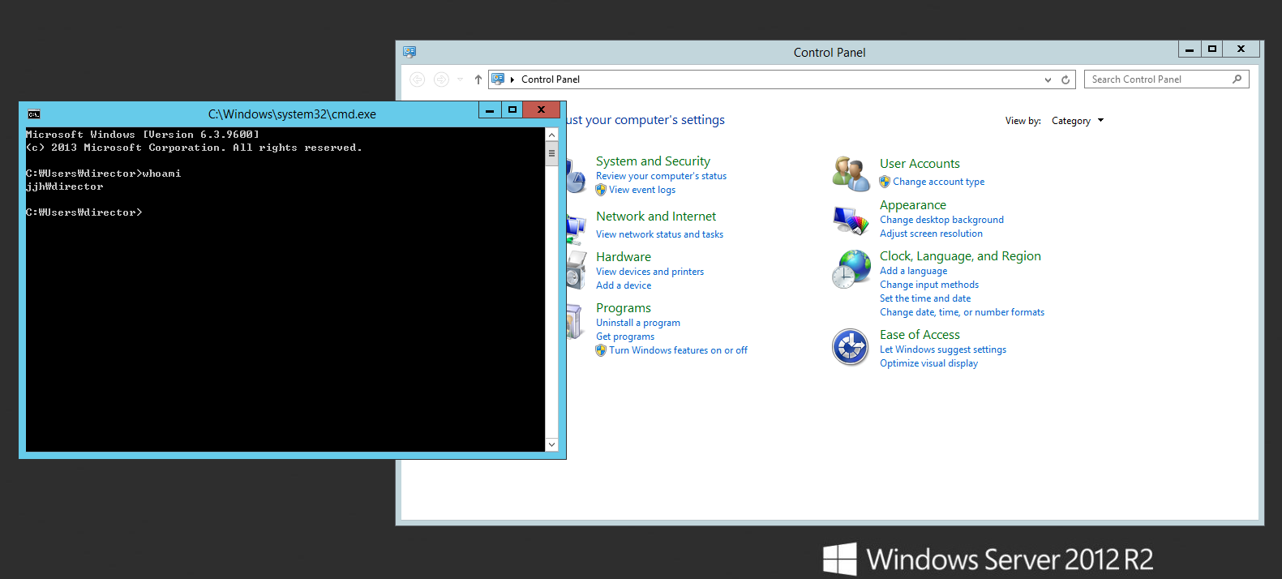Open Ease of Access icon
The width and height of the screenshot is (1282, 579).
851,347
